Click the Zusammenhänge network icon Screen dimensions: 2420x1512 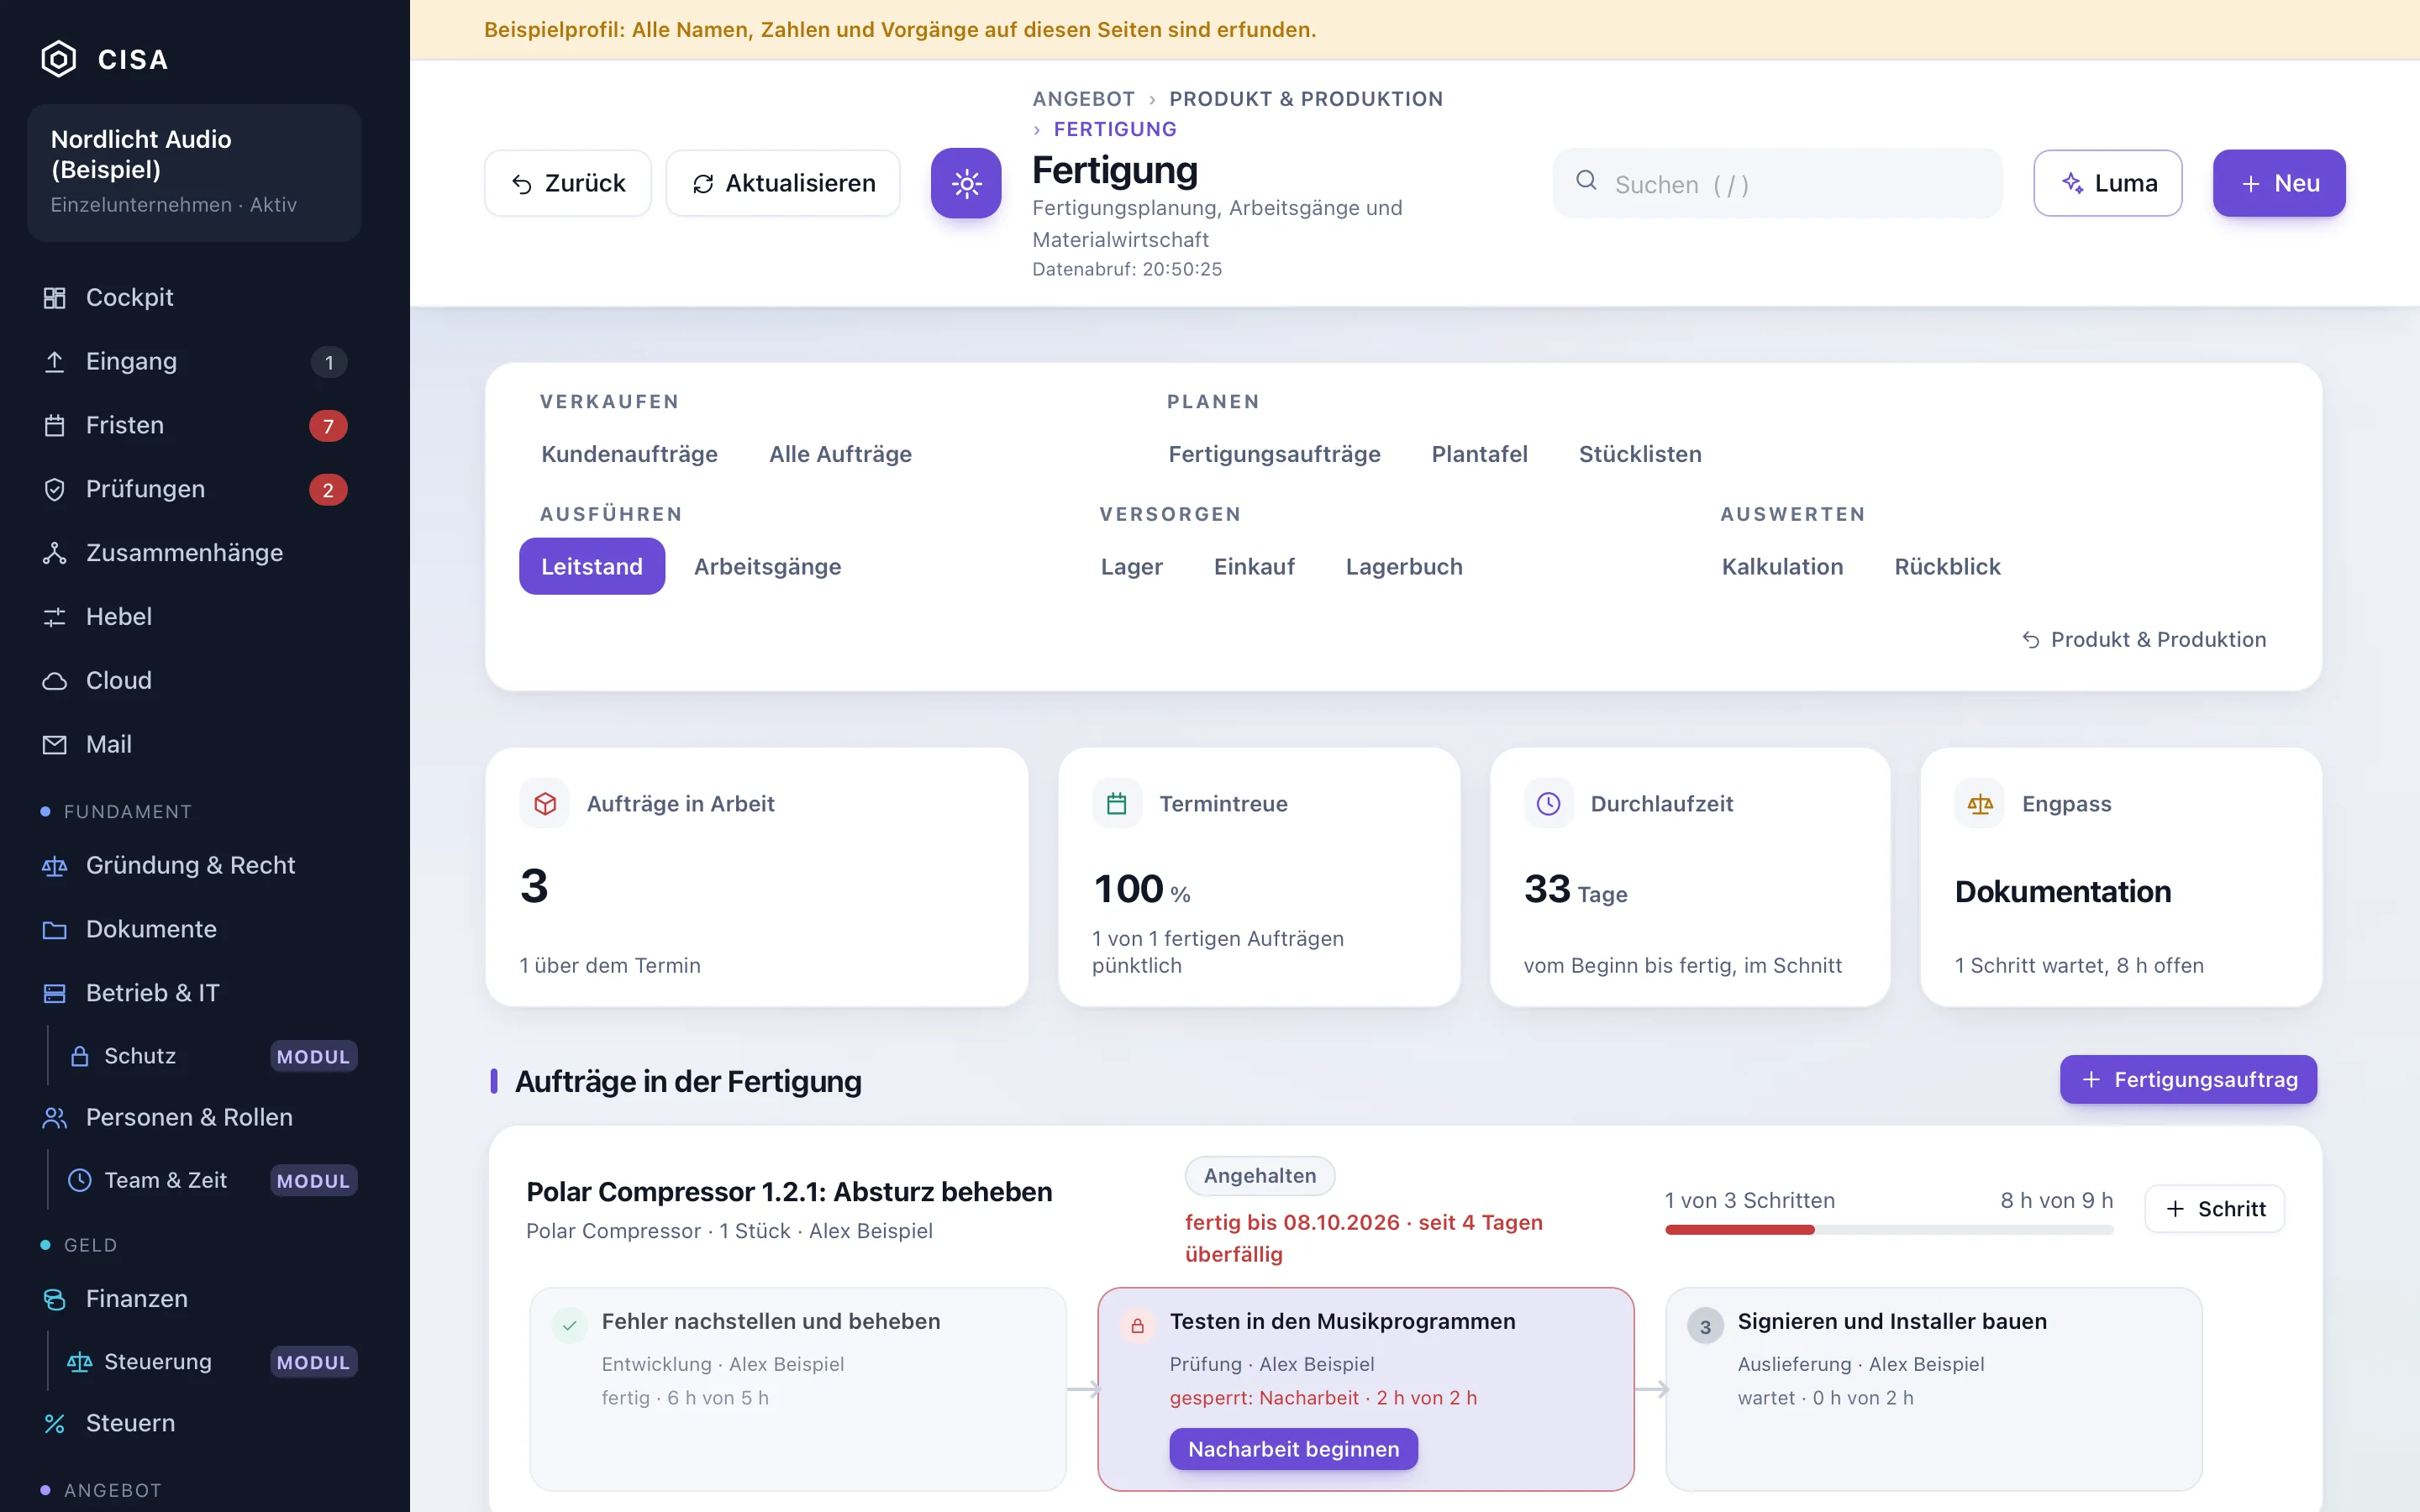pos(55,553)
